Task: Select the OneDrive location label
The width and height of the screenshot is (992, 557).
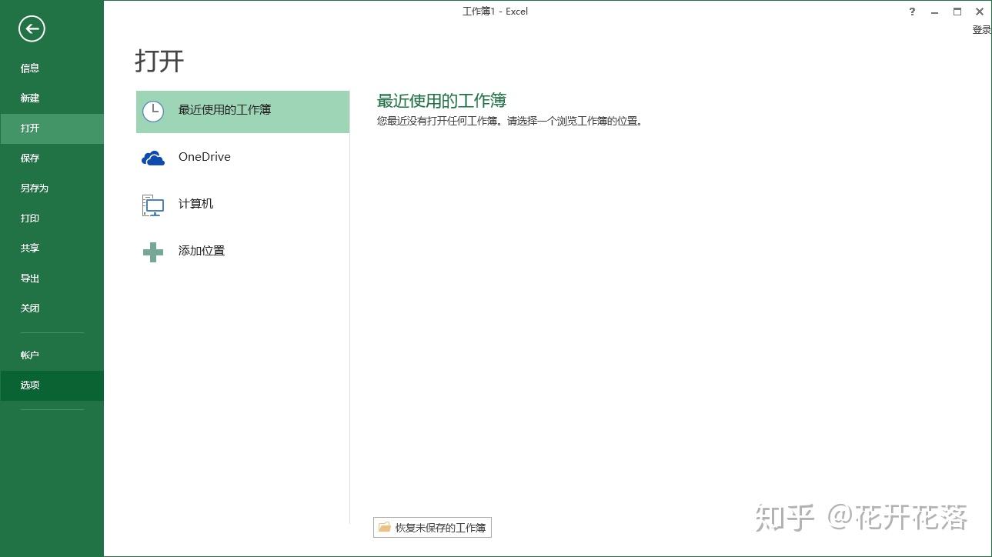Action: (205, 156)
